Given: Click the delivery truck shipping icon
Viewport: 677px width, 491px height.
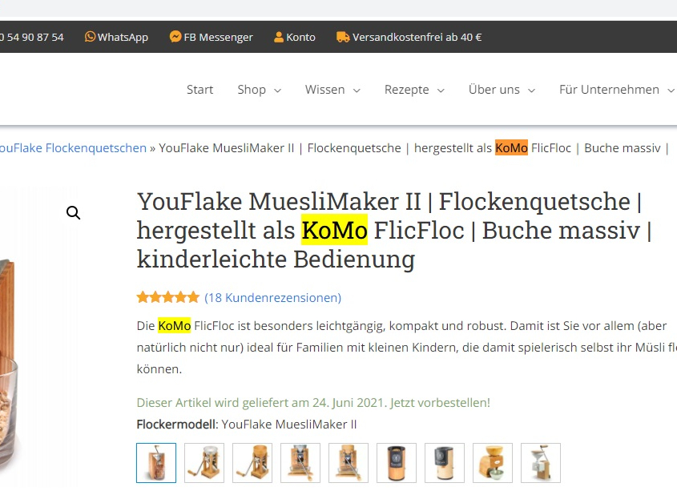Looking at the screenshot, I should click(x=343, y=37).
